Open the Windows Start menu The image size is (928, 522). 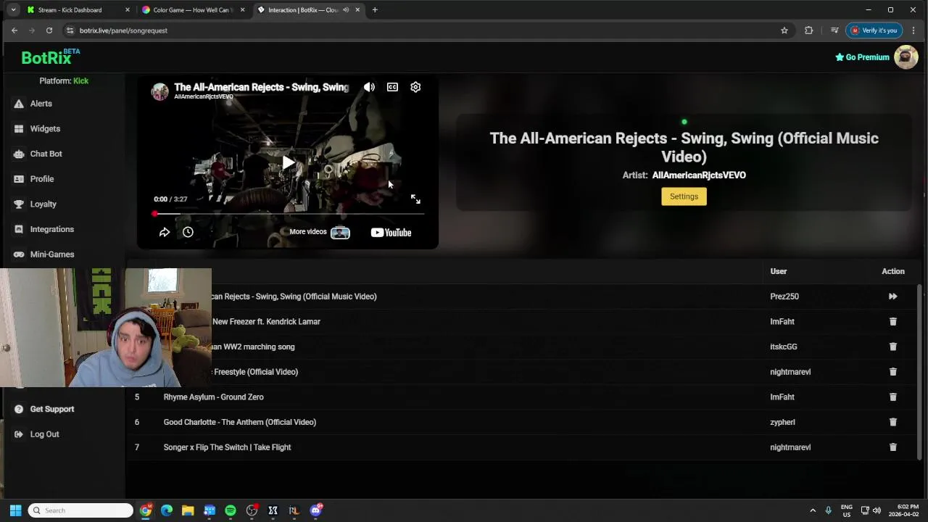click(15, 510)
